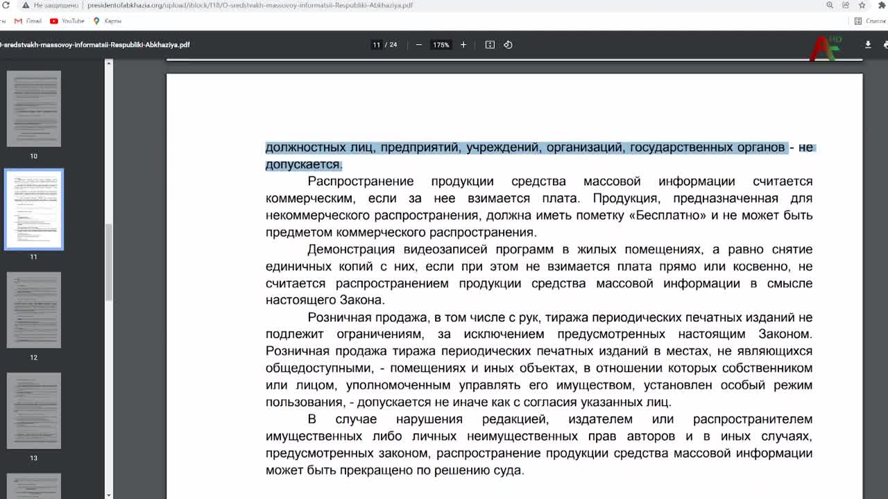This screenshot has width=888, height=499.
Task: Bookmark this page with the star icon
Action: click(x=862, y=5)
